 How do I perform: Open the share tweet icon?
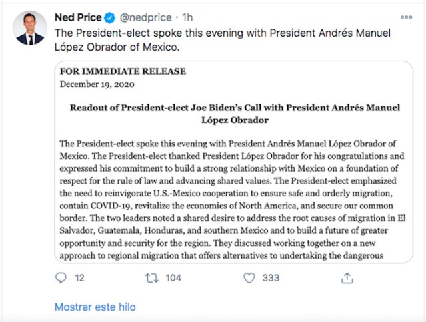pos(347,277)
